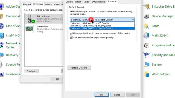Select the Microphone name text in device list
This screenshot has width=175, height=98.
[43, 16]
